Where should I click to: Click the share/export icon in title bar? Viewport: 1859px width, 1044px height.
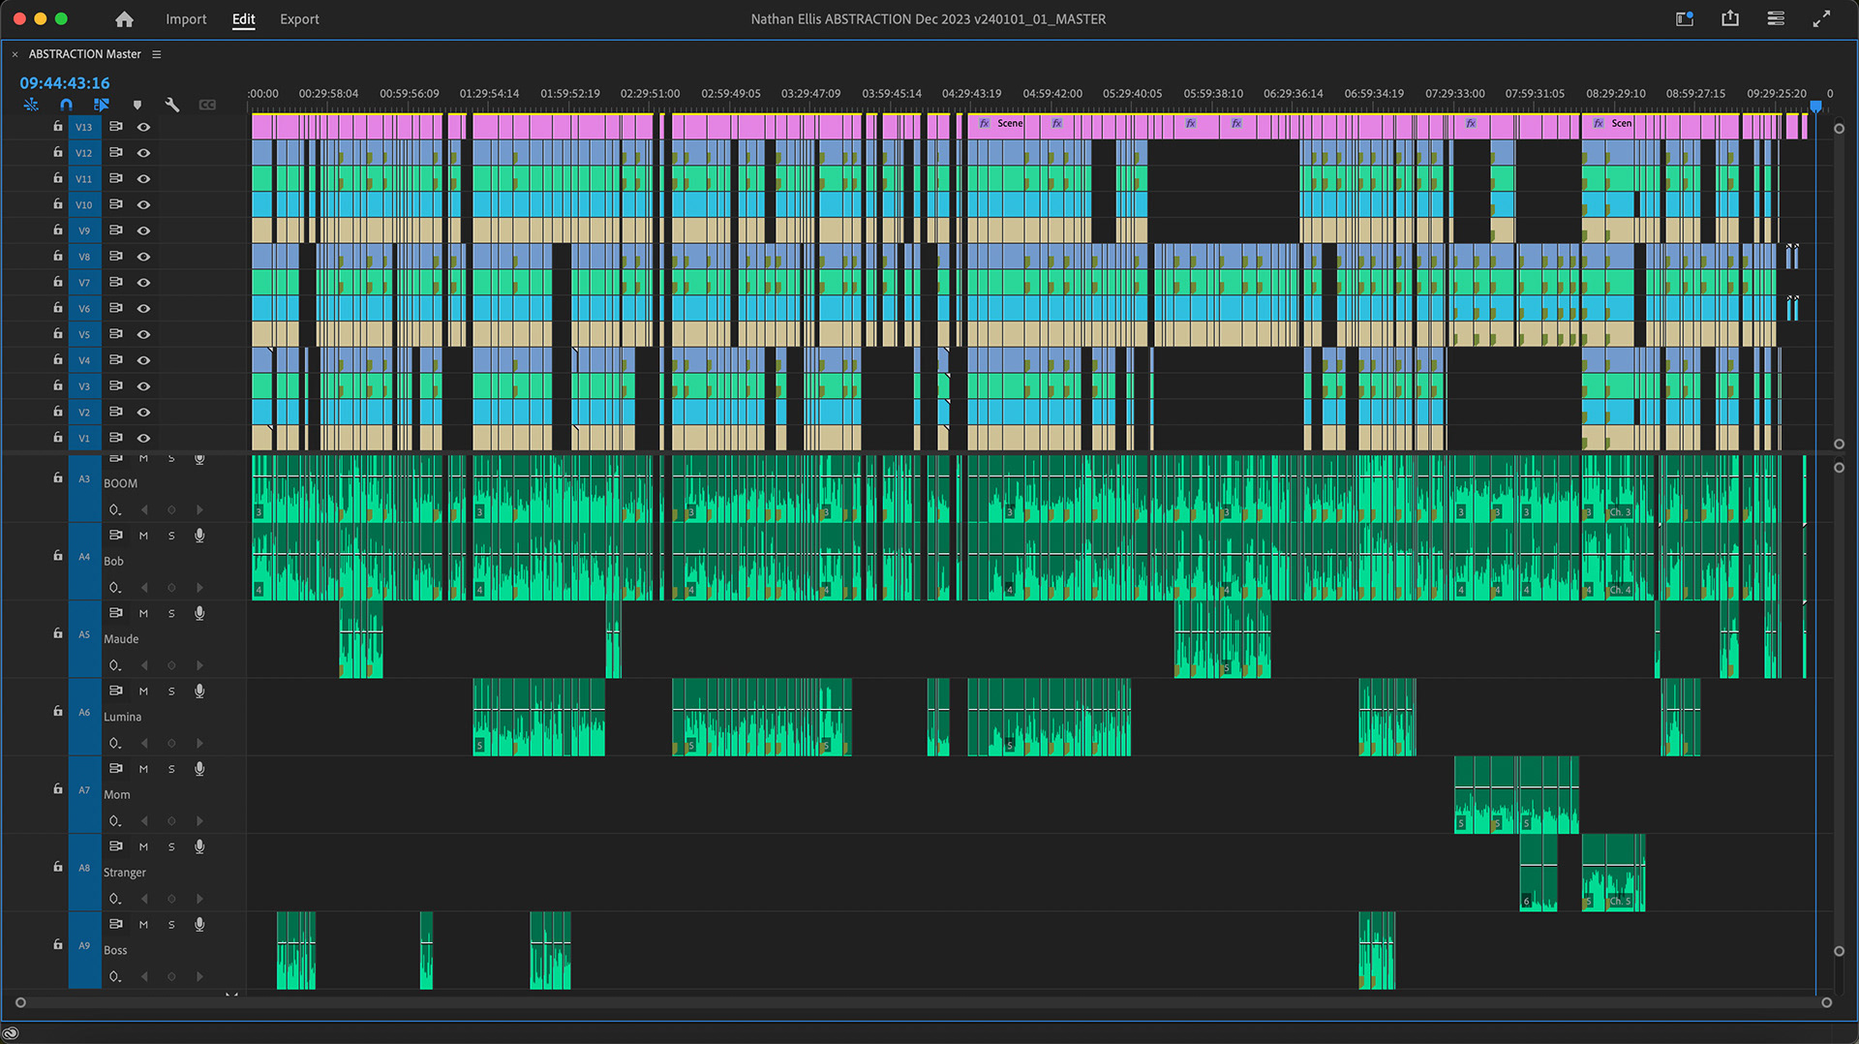click(x=1730, y=18)
